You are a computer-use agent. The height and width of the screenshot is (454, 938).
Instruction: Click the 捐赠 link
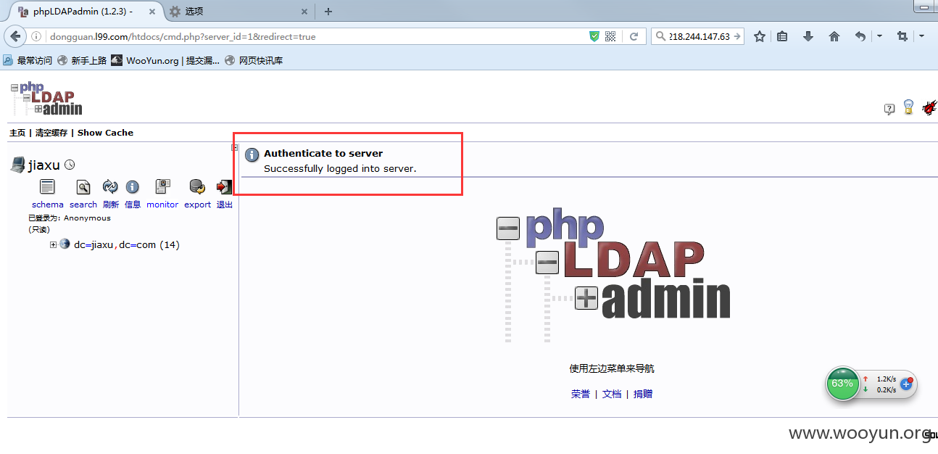coord(643,394)
